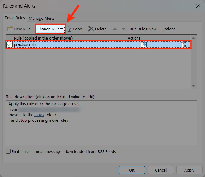Image resolution: width=205 pixels, height=177 pixels.
Task: Confirm with the OK button
Action: [132, 170]
